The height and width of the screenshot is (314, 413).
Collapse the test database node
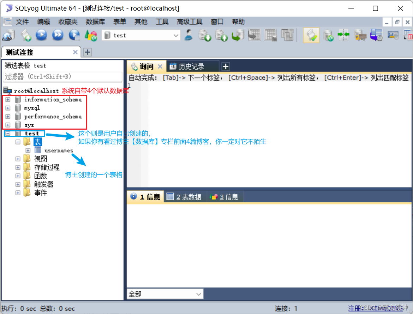coord(8,134)
